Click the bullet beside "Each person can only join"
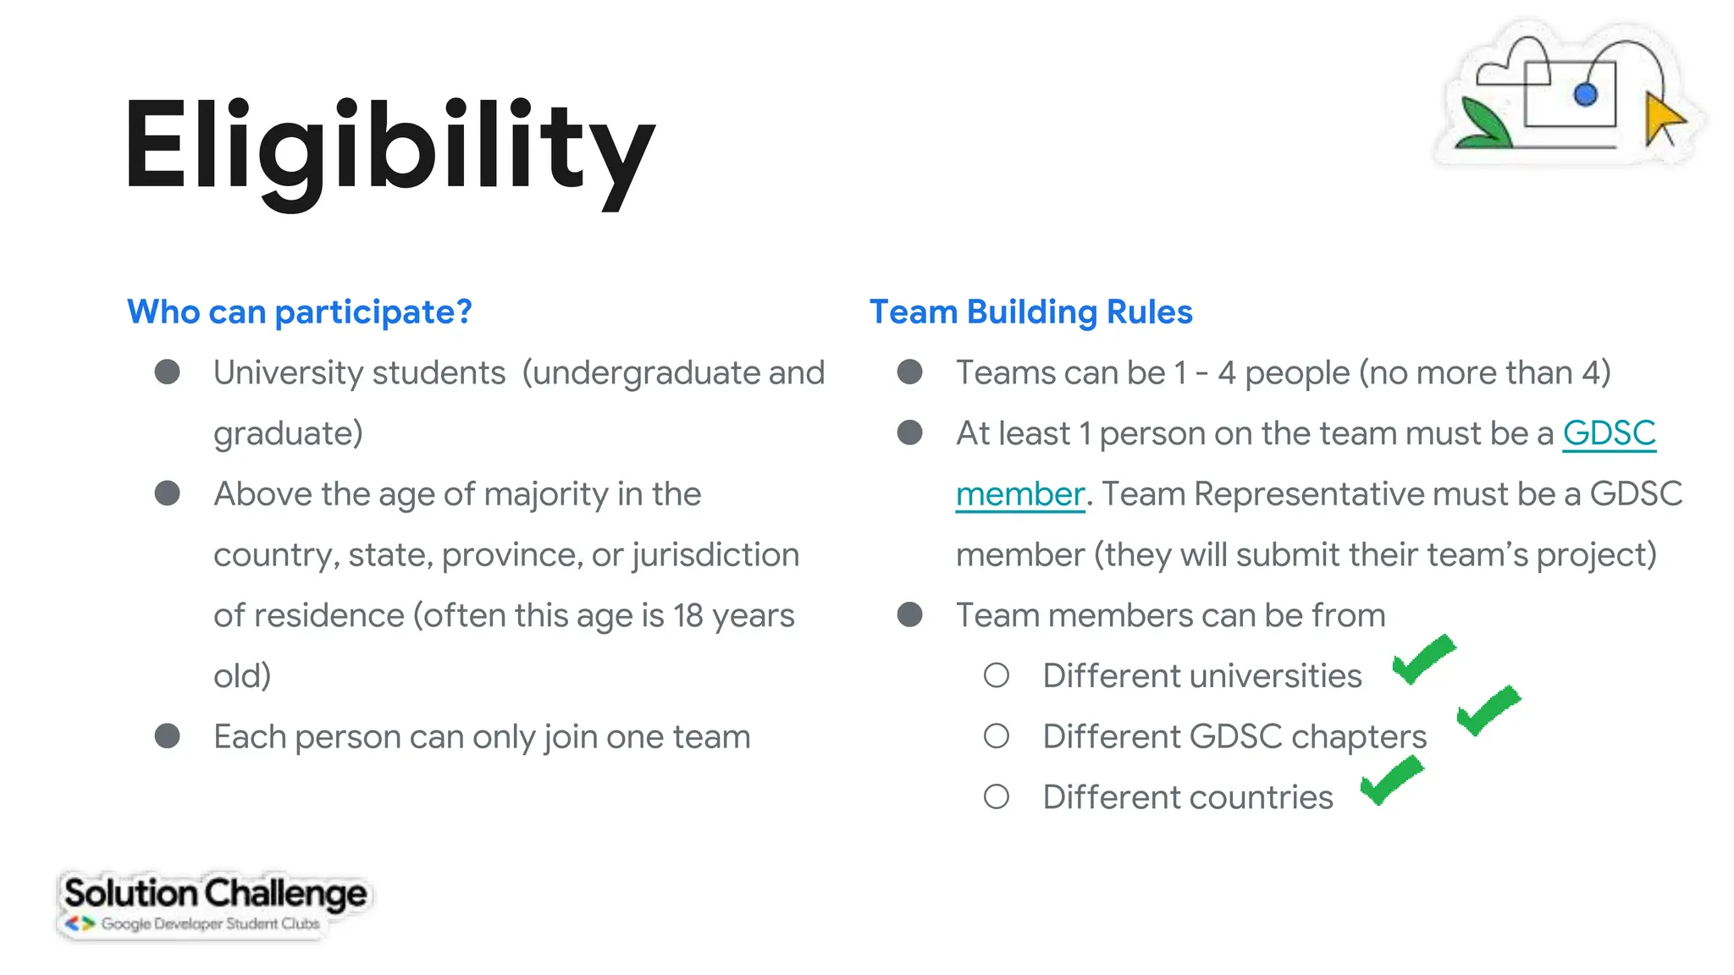 pos(168,736)
